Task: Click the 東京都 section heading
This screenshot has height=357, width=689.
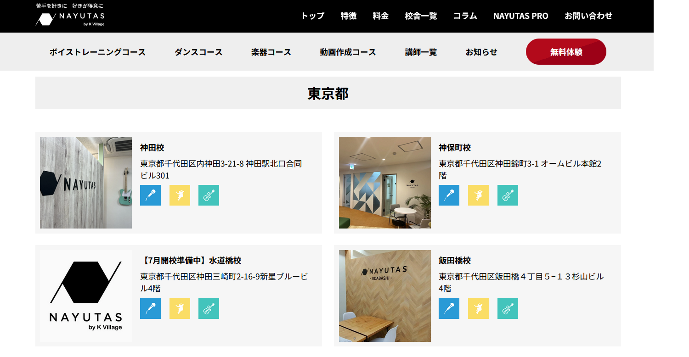Action: [328, 94]
